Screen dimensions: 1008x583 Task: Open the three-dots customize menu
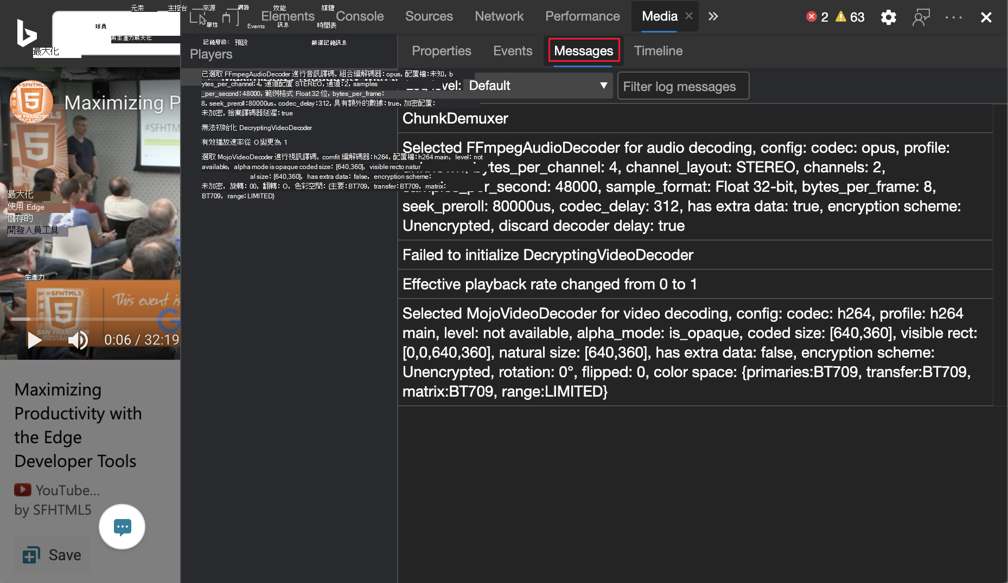pos(953,17)
